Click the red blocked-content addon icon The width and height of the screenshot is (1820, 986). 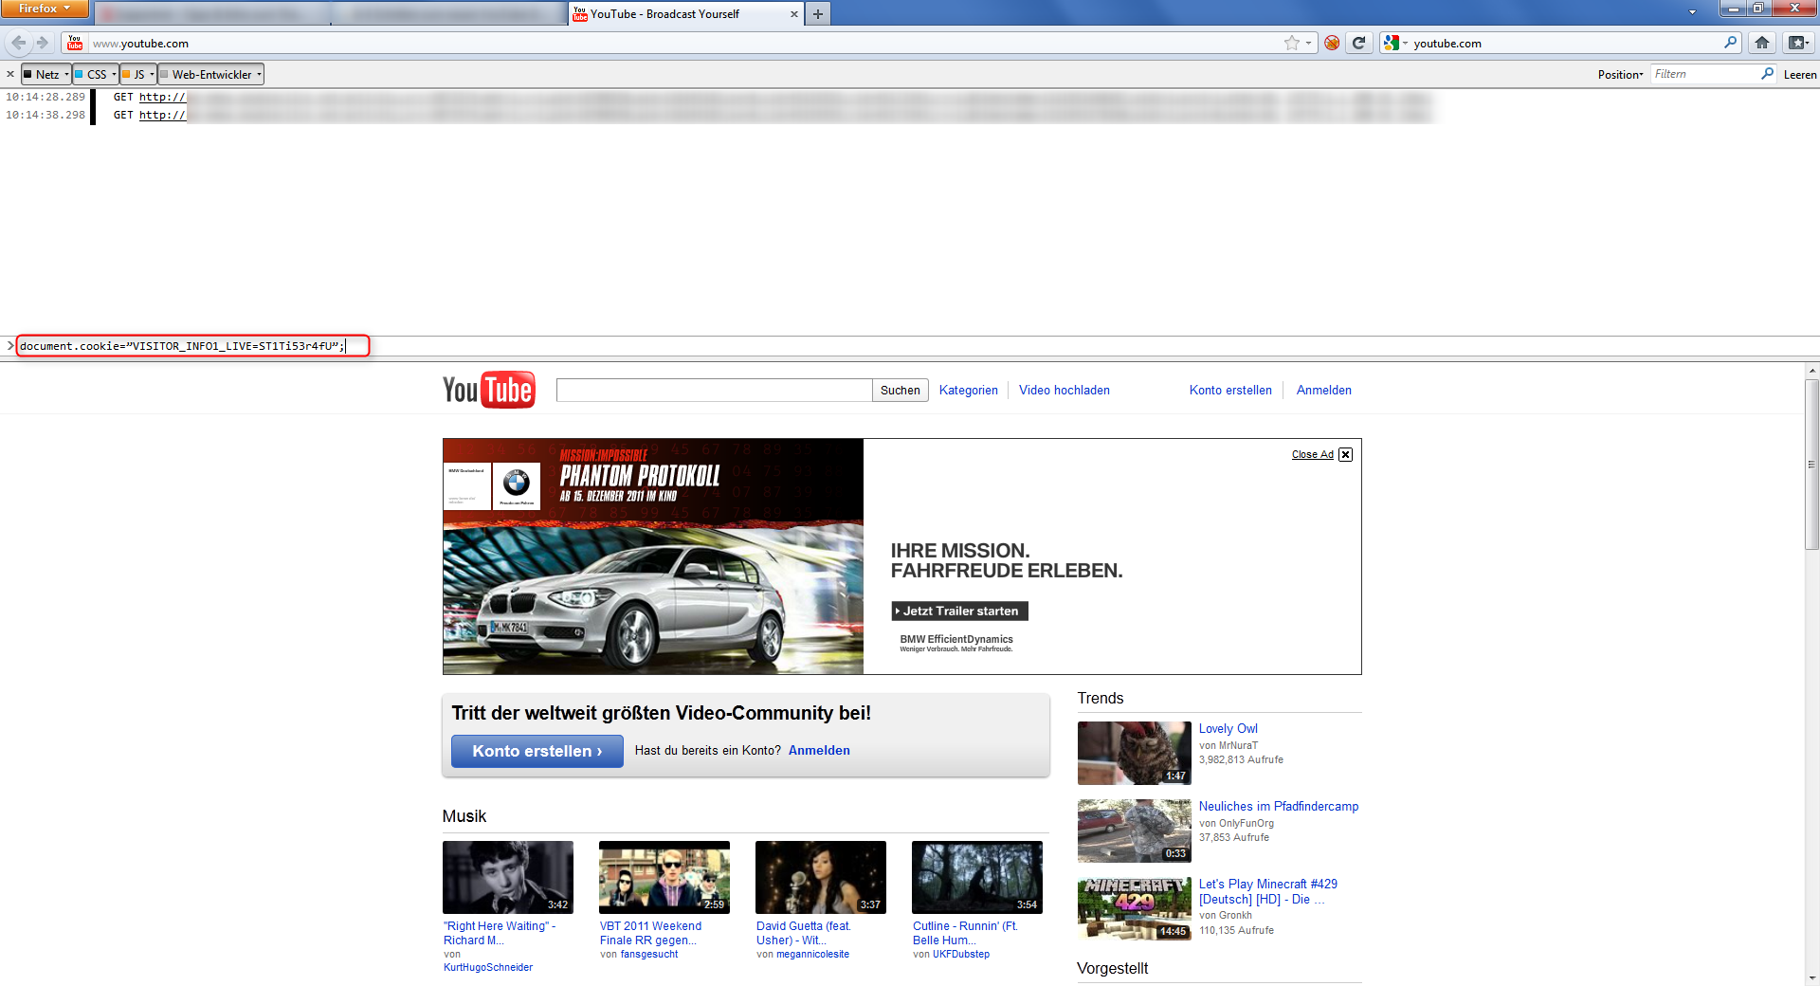(1332, 43)
